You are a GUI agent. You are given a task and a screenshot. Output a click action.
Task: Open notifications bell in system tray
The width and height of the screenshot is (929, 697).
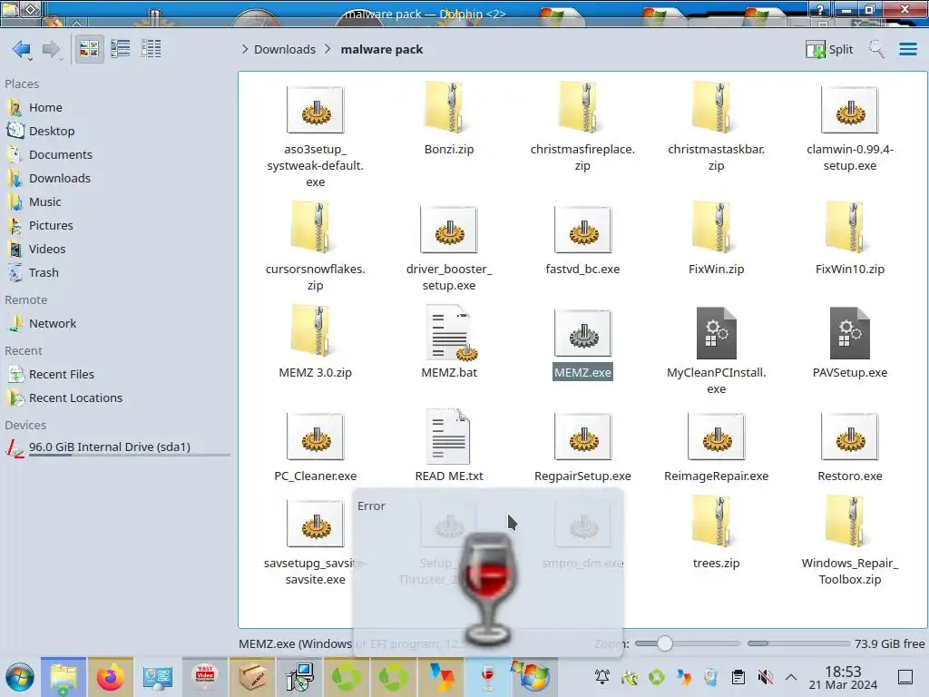coord(602,677)
